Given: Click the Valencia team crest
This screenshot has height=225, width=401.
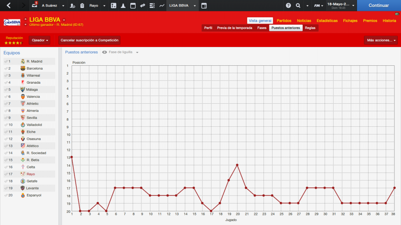Looking at the screenshot, I should [23, 97].
